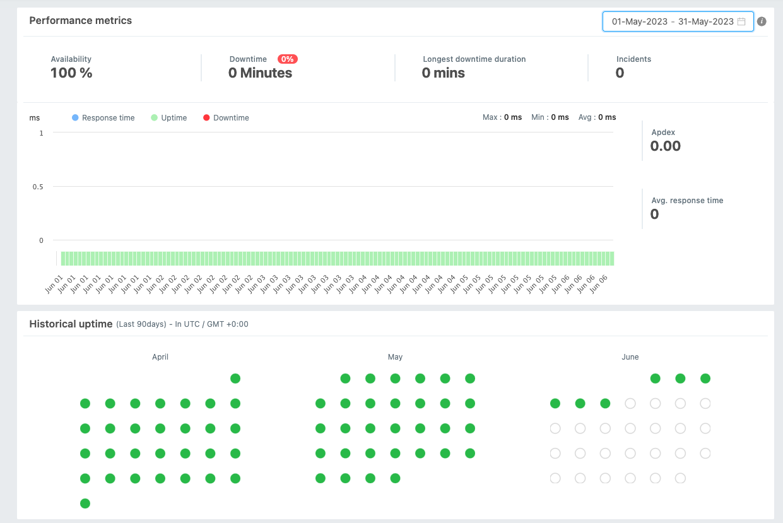783x523 pixels.
Task: Select the May column in Historical uptime
Action: coord(395,356)
